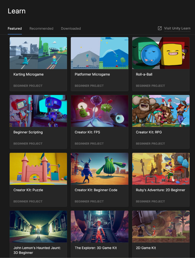Open Creator Kit: Beginner Code thumbnail

[x=99, y=169]
